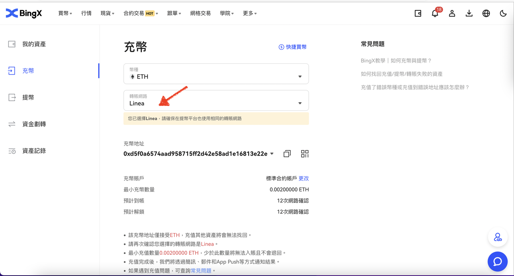Click the 提幣 sidebar icon
Image resolution: width=514 pixels, height=276 pixels.
(x=12, y=97)
